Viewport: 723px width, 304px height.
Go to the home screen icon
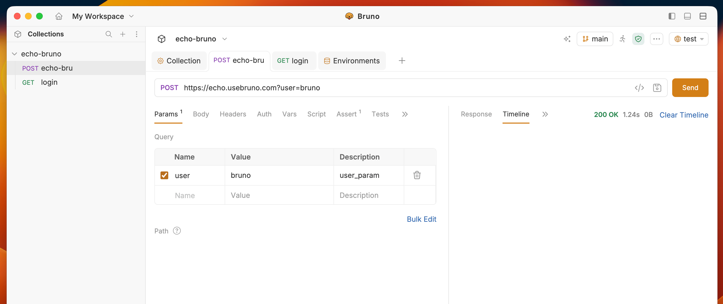(x=59, y=16)
